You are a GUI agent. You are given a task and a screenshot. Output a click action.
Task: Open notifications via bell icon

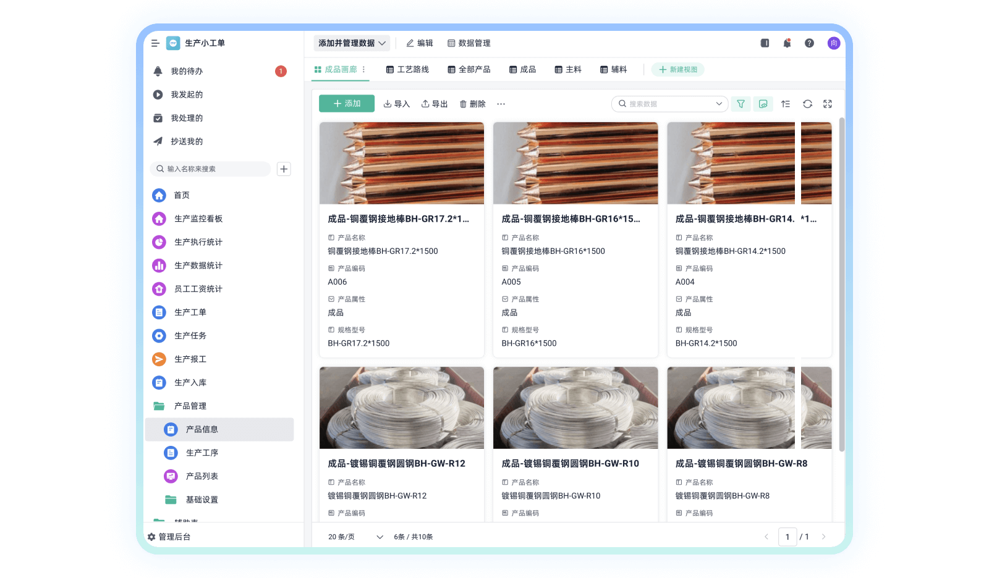(x=787, y=43)
